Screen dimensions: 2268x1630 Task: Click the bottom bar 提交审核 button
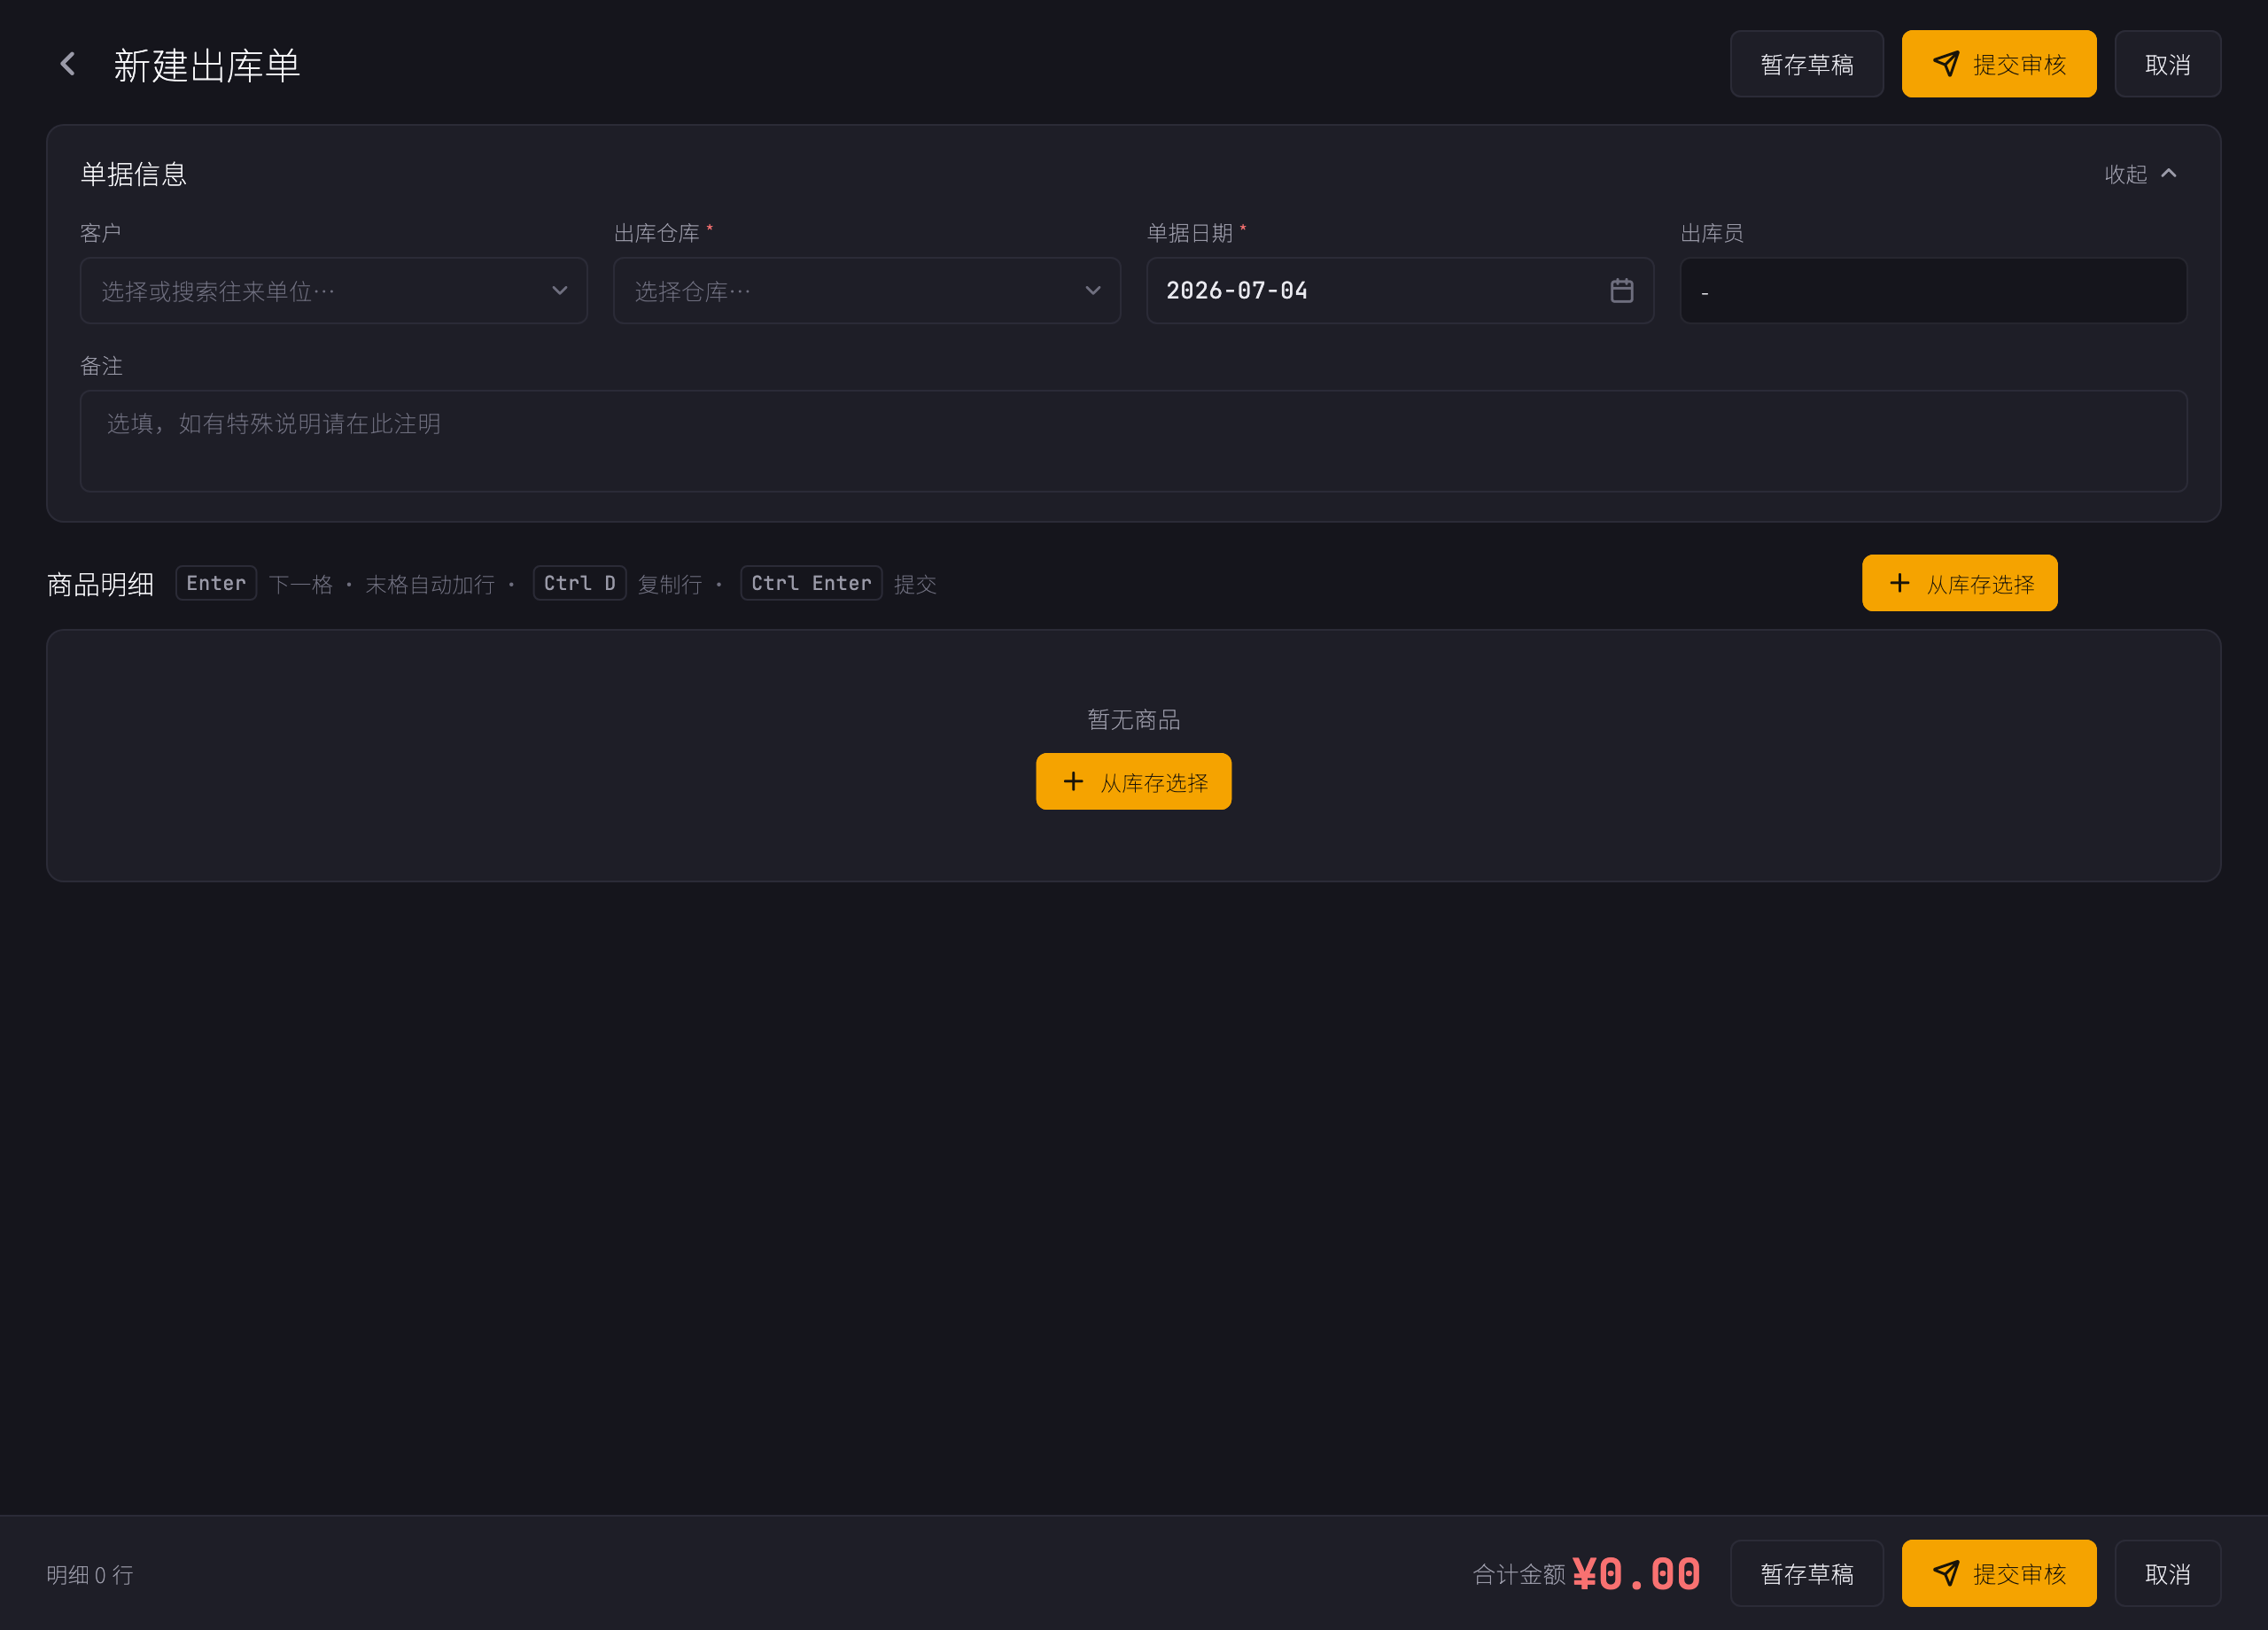1998,1573
